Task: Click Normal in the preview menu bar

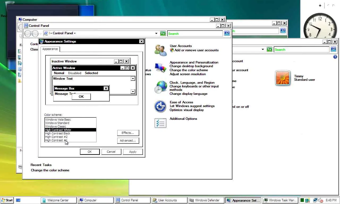Action: coord(59,73)
